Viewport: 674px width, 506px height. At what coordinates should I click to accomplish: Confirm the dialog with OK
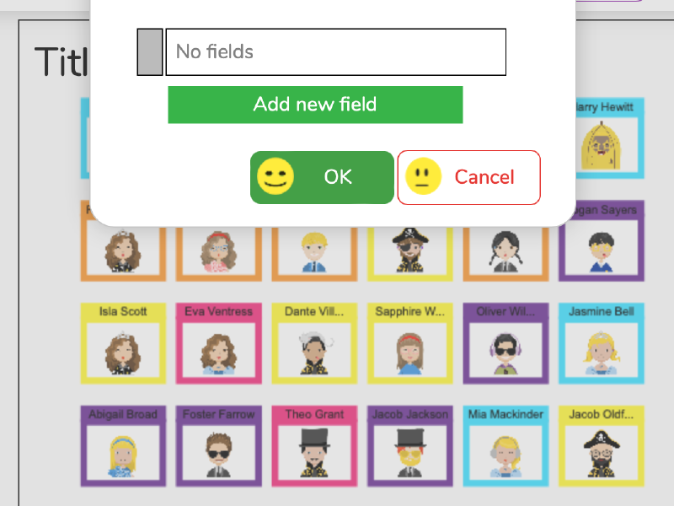tap(322, 177)
